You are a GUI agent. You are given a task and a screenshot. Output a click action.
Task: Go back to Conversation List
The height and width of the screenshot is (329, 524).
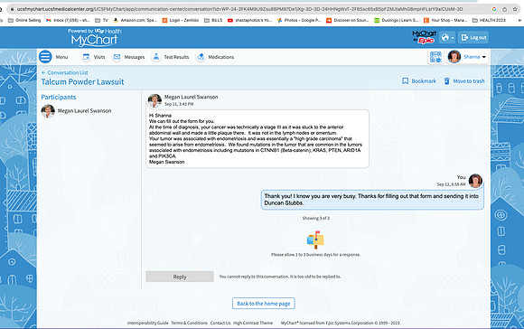64,72
